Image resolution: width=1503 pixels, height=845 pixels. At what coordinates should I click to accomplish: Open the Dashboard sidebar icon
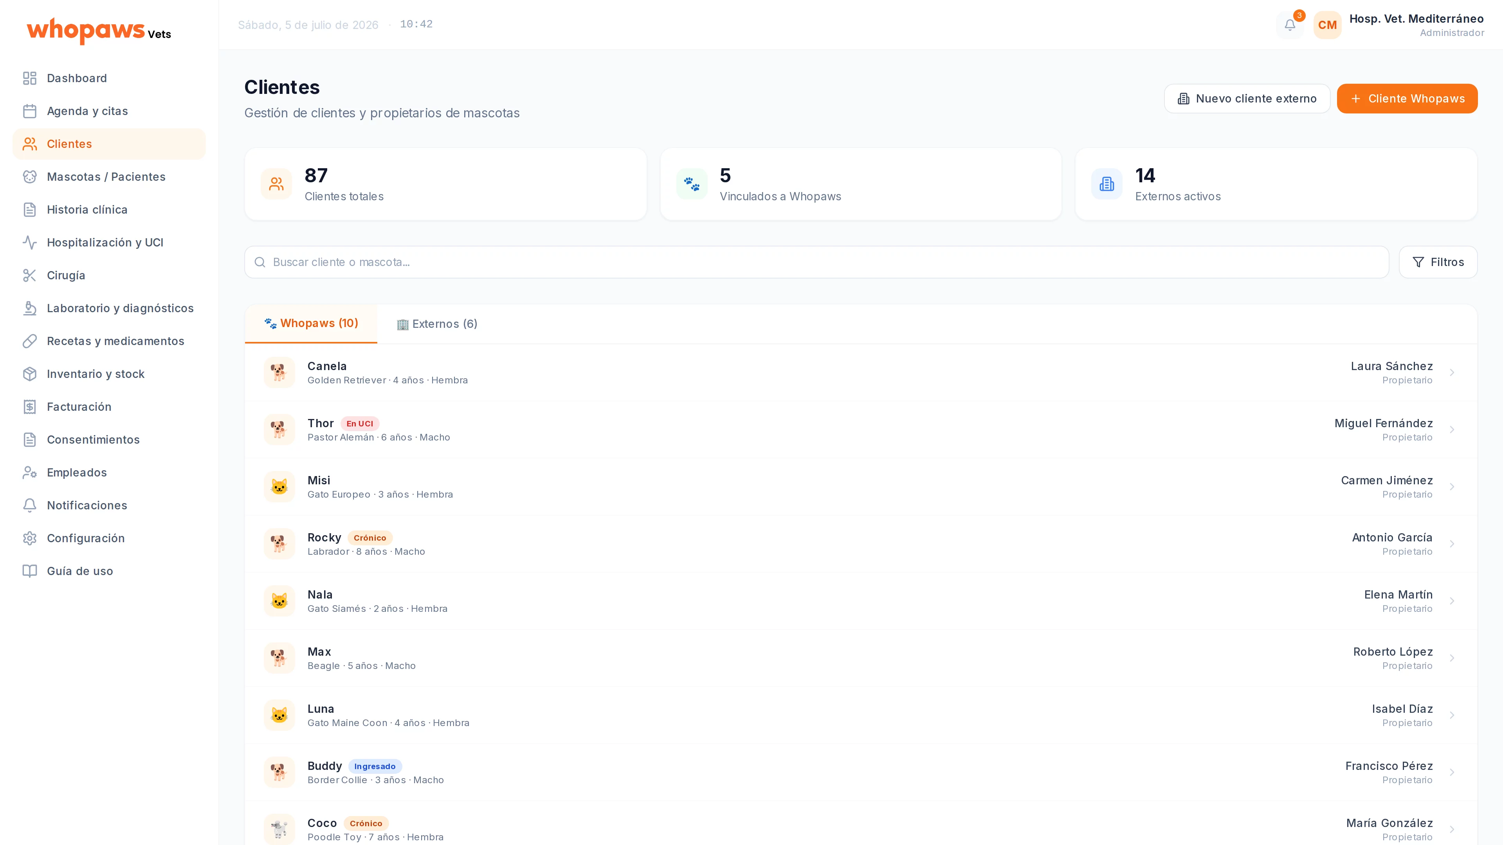point(30,78)
